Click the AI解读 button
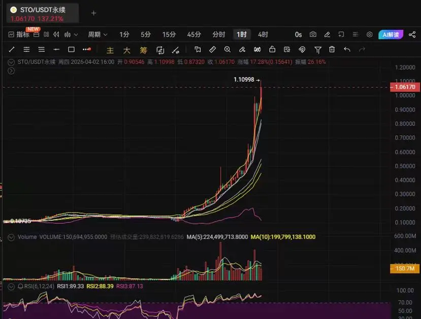The width and height of the screenshot is (421, 319). click(391, 34)
